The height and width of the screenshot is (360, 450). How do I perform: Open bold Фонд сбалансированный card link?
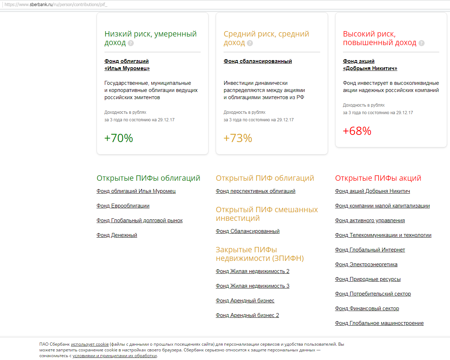click(x=258, y=61)
